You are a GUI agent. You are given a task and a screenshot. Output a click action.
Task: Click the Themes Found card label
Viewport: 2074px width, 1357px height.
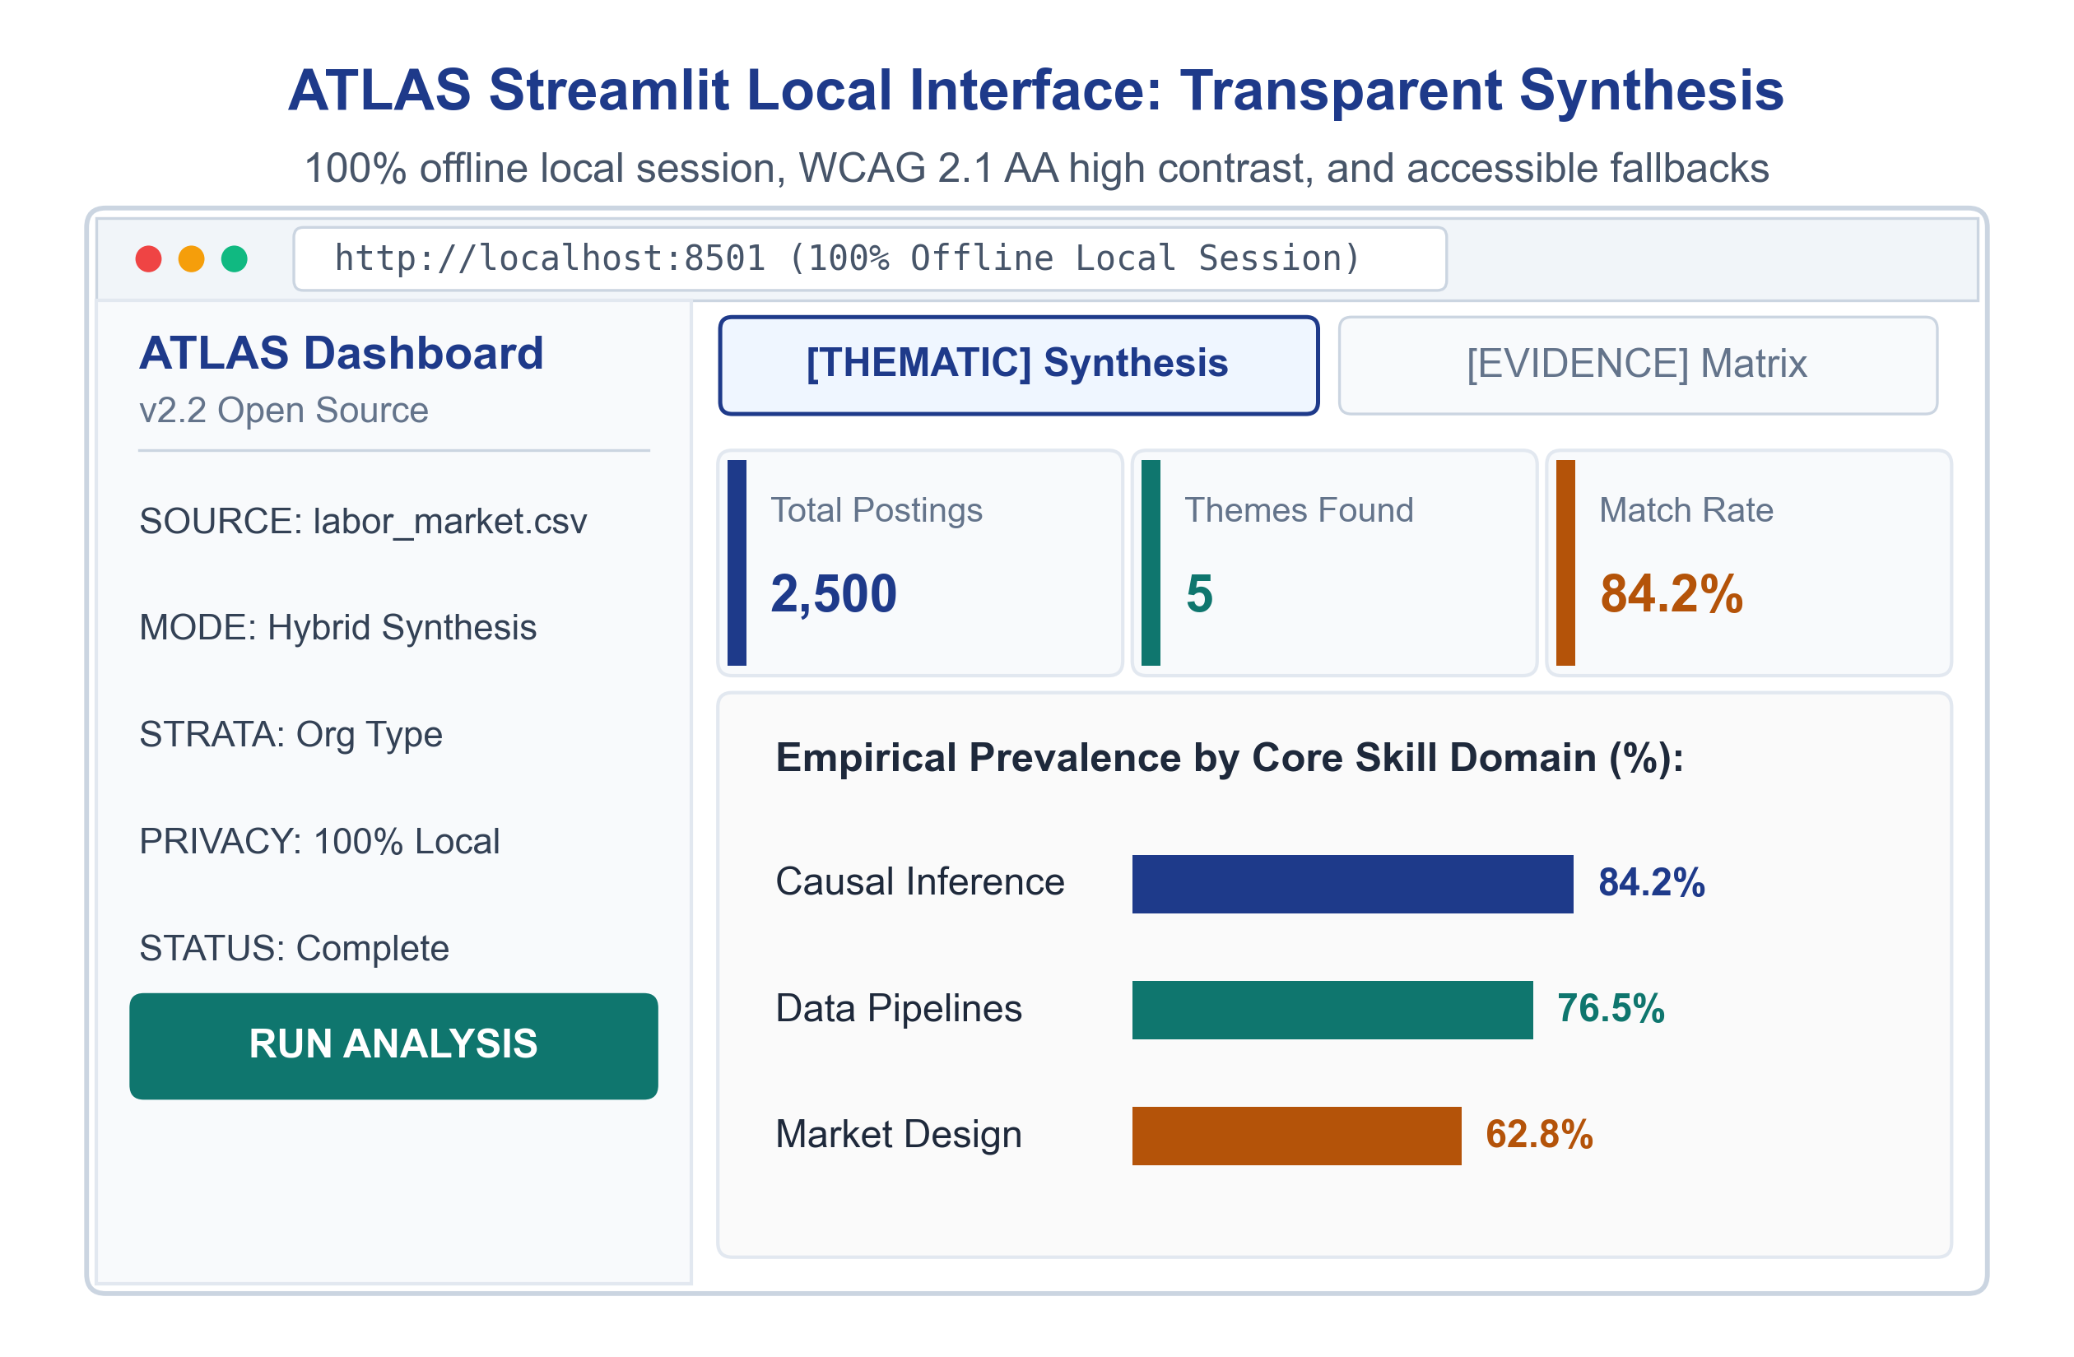(1300, 510)
